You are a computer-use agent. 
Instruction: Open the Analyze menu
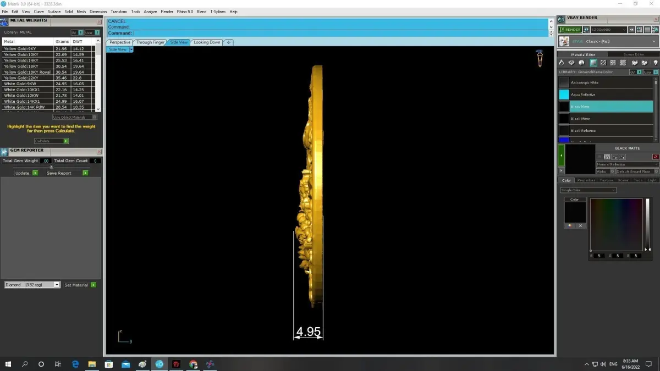150,12
